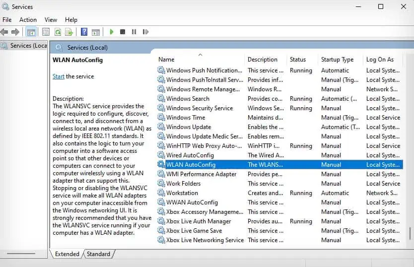Click the gear icon of Xbox Live Auth Manager
The height and width of the screenshot is (267, 414).
[x=161, y=221]
